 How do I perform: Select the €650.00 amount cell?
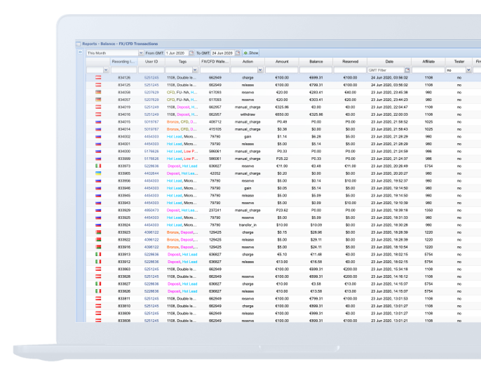[282, 114]
